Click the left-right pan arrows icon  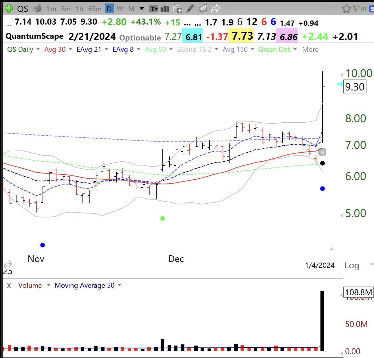click(8, 265)
